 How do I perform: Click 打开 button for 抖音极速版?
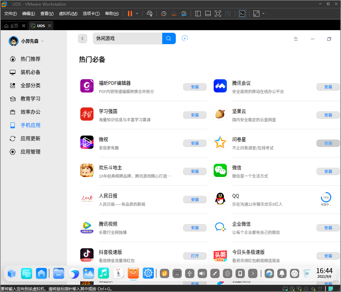(x=195, y=256)
